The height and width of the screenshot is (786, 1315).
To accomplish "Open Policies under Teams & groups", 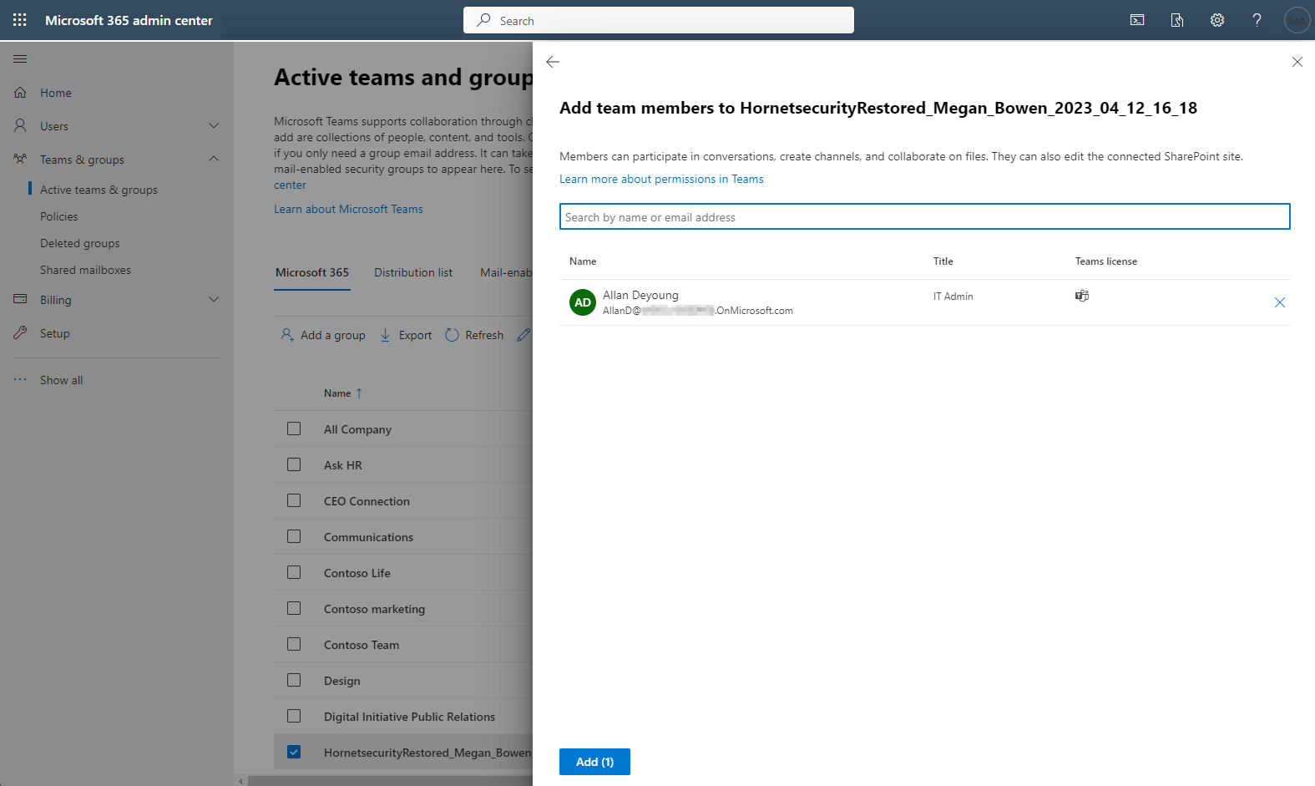I will 58,216.
